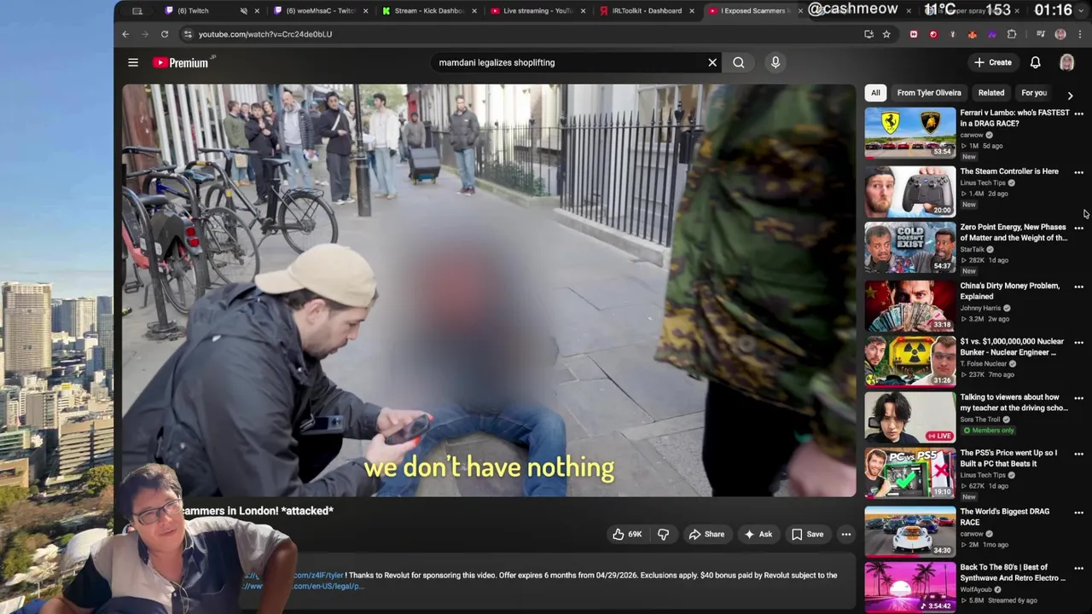Select the Related filter chip

[x=991, y=93]
